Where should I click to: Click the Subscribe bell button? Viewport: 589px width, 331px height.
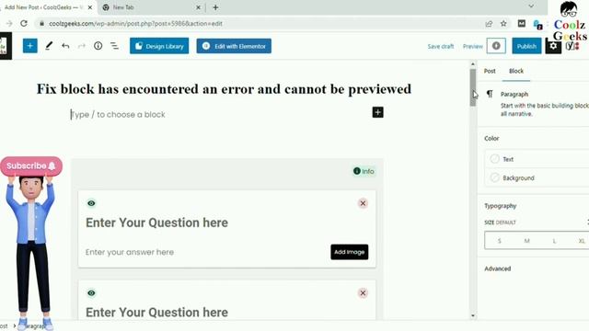pyautogui.click(x=31, y=165)
